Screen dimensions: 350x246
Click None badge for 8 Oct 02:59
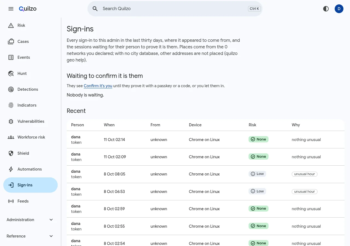[x=258, y=209]
